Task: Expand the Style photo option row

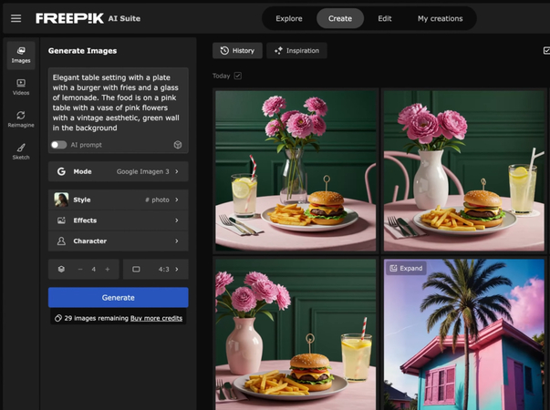Action: (x=119, y=200)
